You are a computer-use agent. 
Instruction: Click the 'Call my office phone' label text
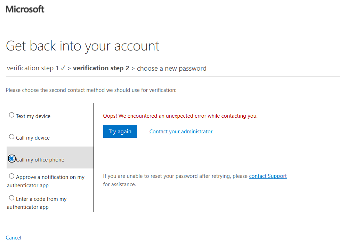click(x=40, y=160)
